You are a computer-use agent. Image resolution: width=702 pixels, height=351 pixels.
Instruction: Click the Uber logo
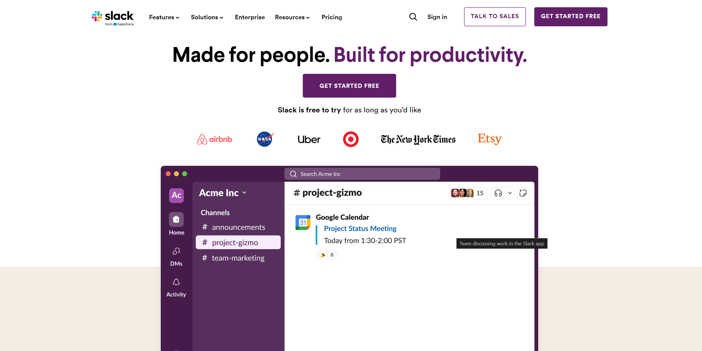point(309,139)
